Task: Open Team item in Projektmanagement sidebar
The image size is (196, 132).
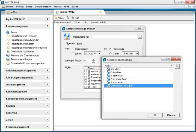Action: pyautogui.click(x=13, y=32)
